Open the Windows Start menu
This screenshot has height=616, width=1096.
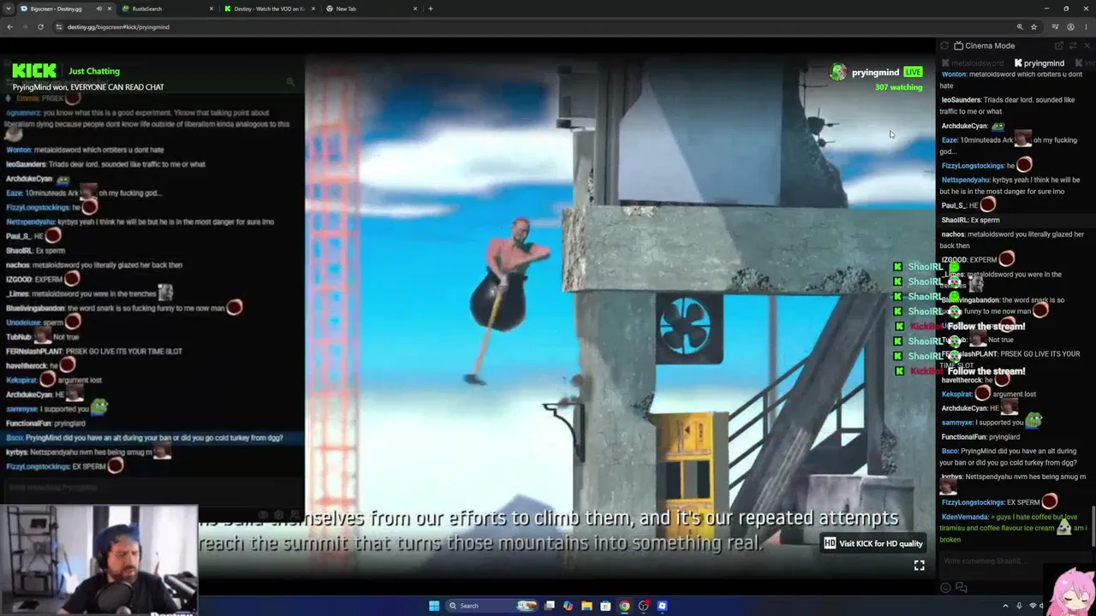(434, 606)
